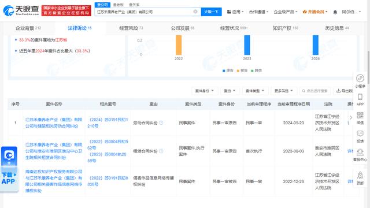Click the blue 2024 chart bar
The height and width of the screenshot is (208, 370).
point(316,45)
